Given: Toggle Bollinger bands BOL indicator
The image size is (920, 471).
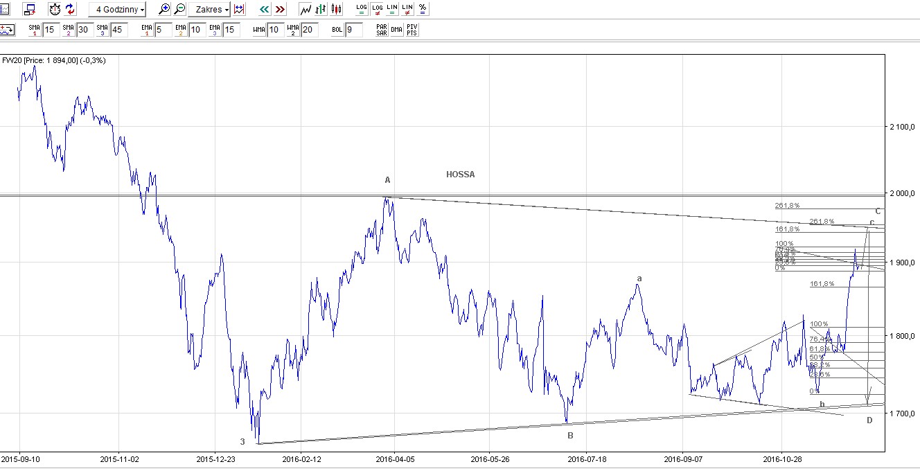Looking at the screenshot, I should [x=337, y=30].
